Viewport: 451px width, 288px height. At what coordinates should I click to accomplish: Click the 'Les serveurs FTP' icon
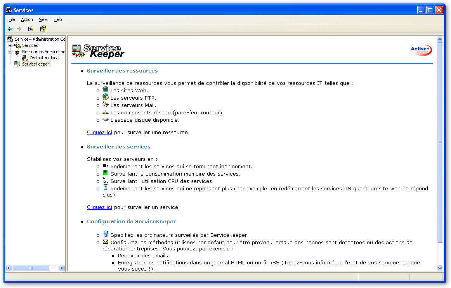pyautogui.click(x=106, y=97)
